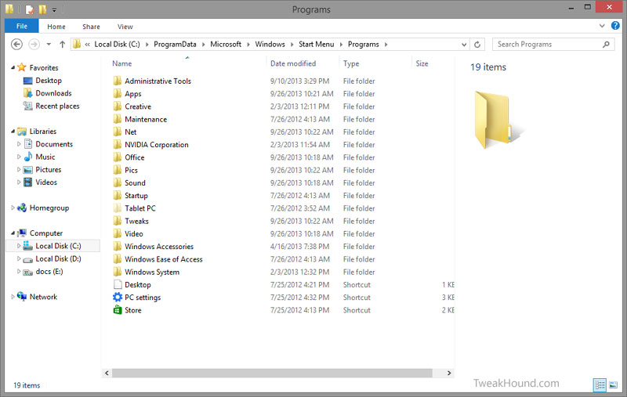Viewport: 627px width, 397px height.
Task: Click the NVIDIA Corporation folder icon
Action: click(117, 144)
